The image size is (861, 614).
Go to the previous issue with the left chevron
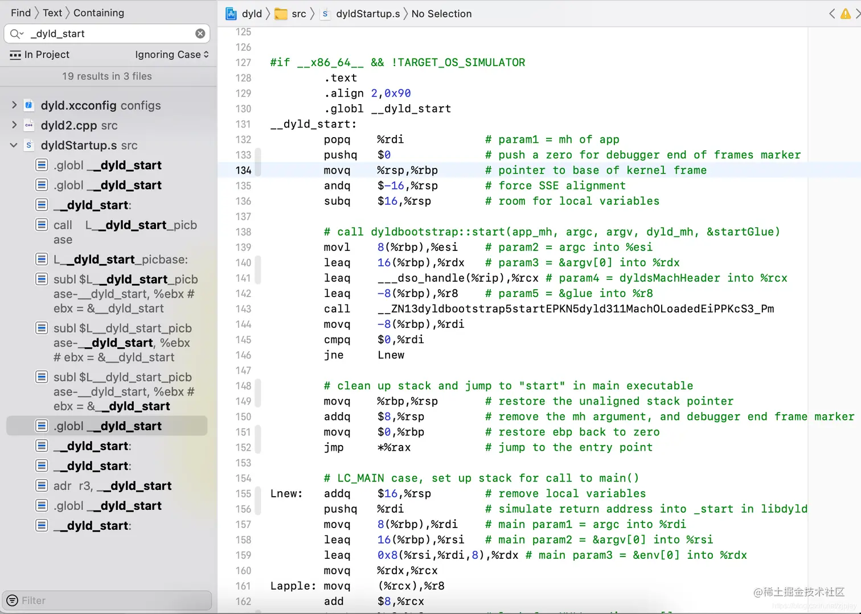pyautogui.click(x=832, y=14)
